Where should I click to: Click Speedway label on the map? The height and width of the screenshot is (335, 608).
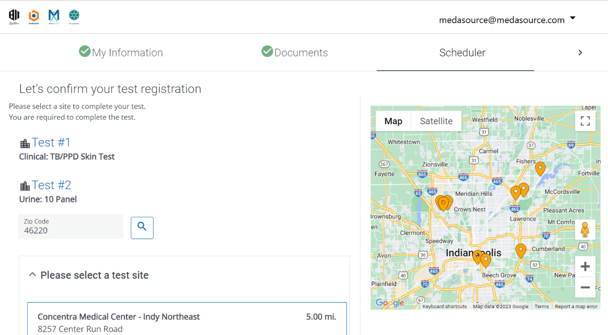(x=439, y=241)
